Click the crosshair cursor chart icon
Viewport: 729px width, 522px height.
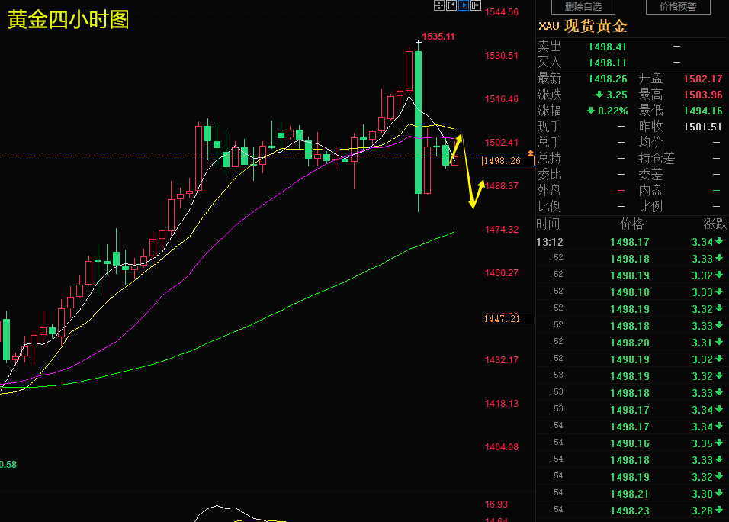(x=439, y=5)
